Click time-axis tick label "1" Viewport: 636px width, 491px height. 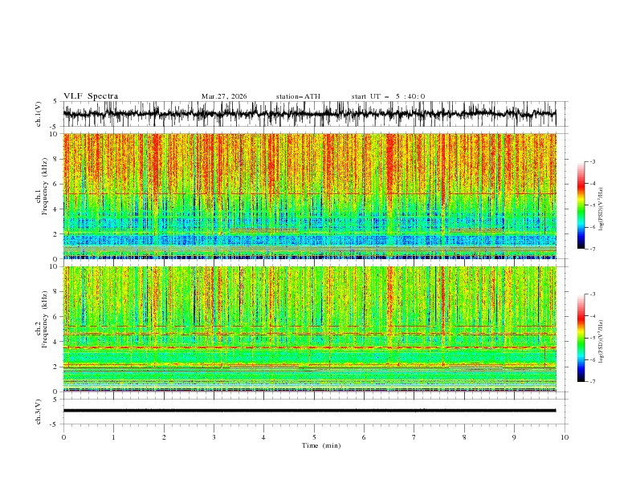(x=113, y=437)
